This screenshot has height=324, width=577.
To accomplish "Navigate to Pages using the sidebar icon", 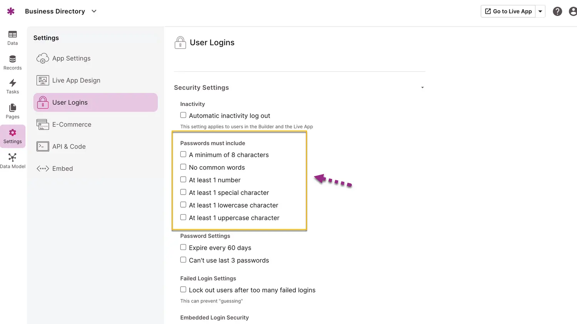I will tap(12, 111).
